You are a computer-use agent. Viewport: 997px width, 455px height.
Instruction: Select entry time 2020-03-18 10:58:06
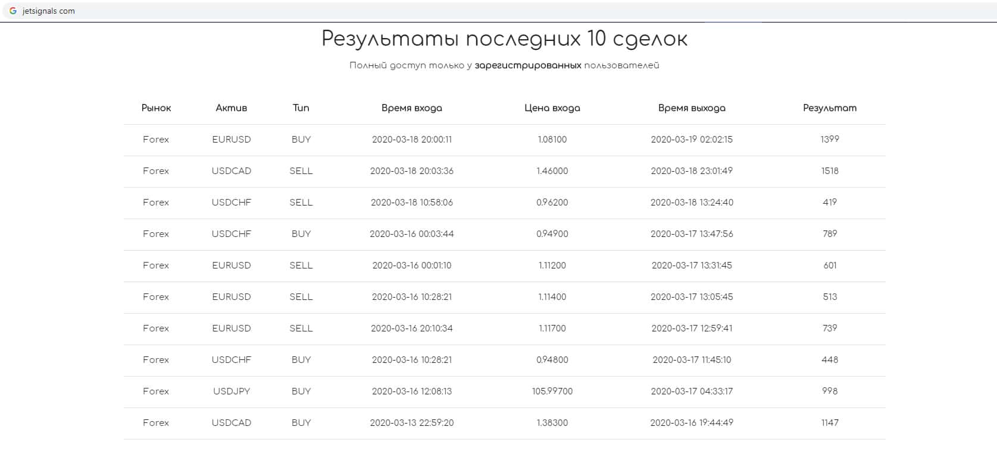[411, 203]
